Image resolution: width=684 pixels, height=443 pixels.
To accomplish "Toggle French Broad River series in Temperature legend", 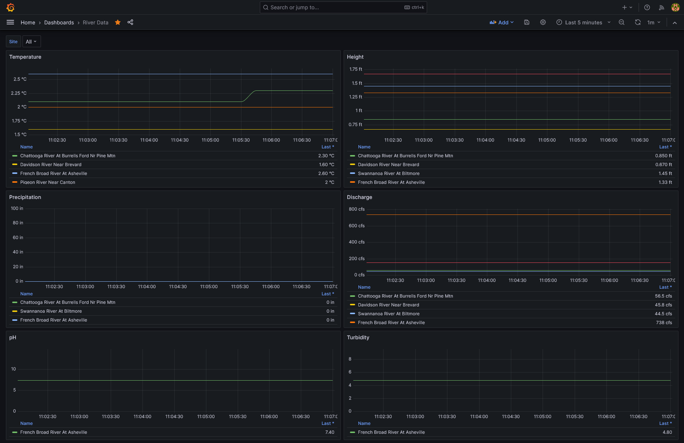I will (54, 174).
